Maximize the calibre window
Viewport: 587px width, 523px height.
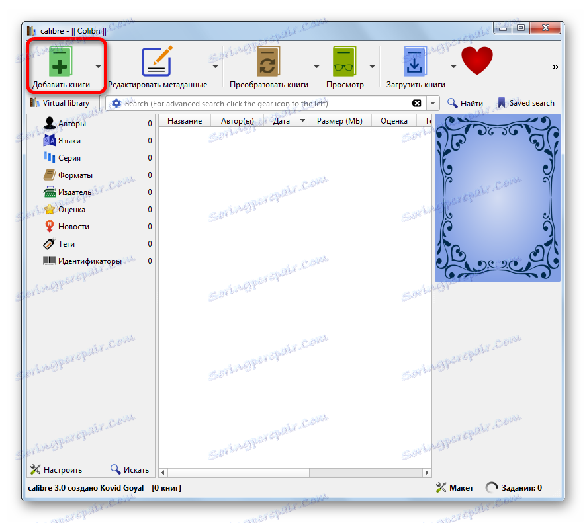(521, 28)
